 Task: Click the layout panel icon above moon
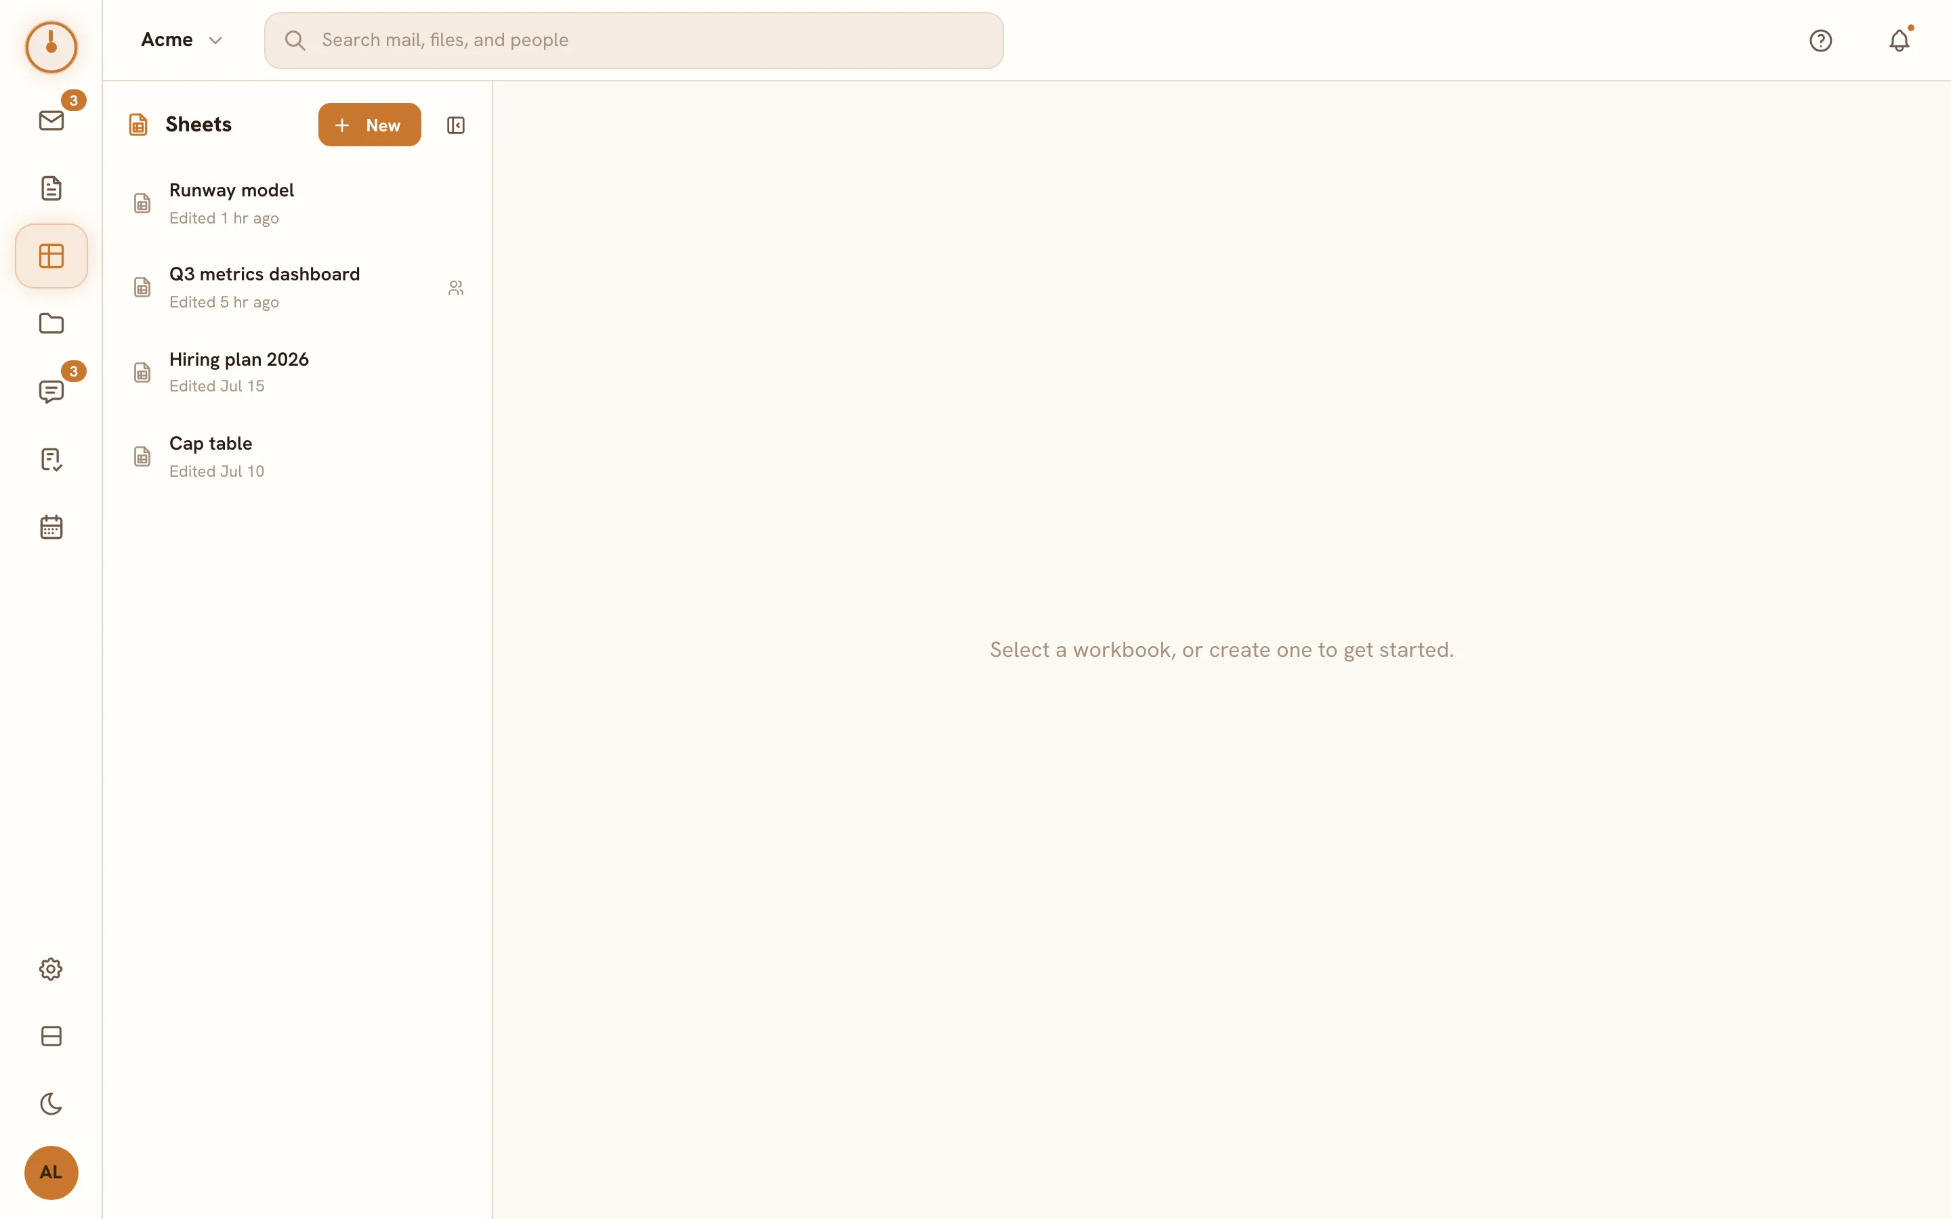pos(51,1037)
